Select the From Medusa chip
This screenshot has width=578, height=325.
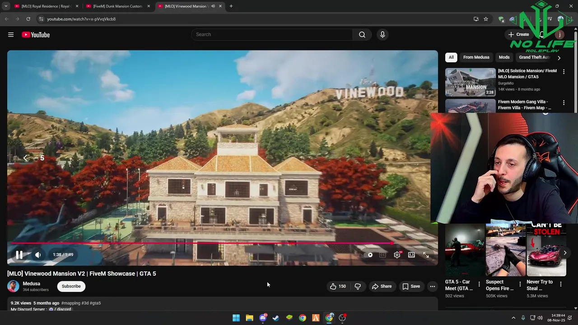476,57
